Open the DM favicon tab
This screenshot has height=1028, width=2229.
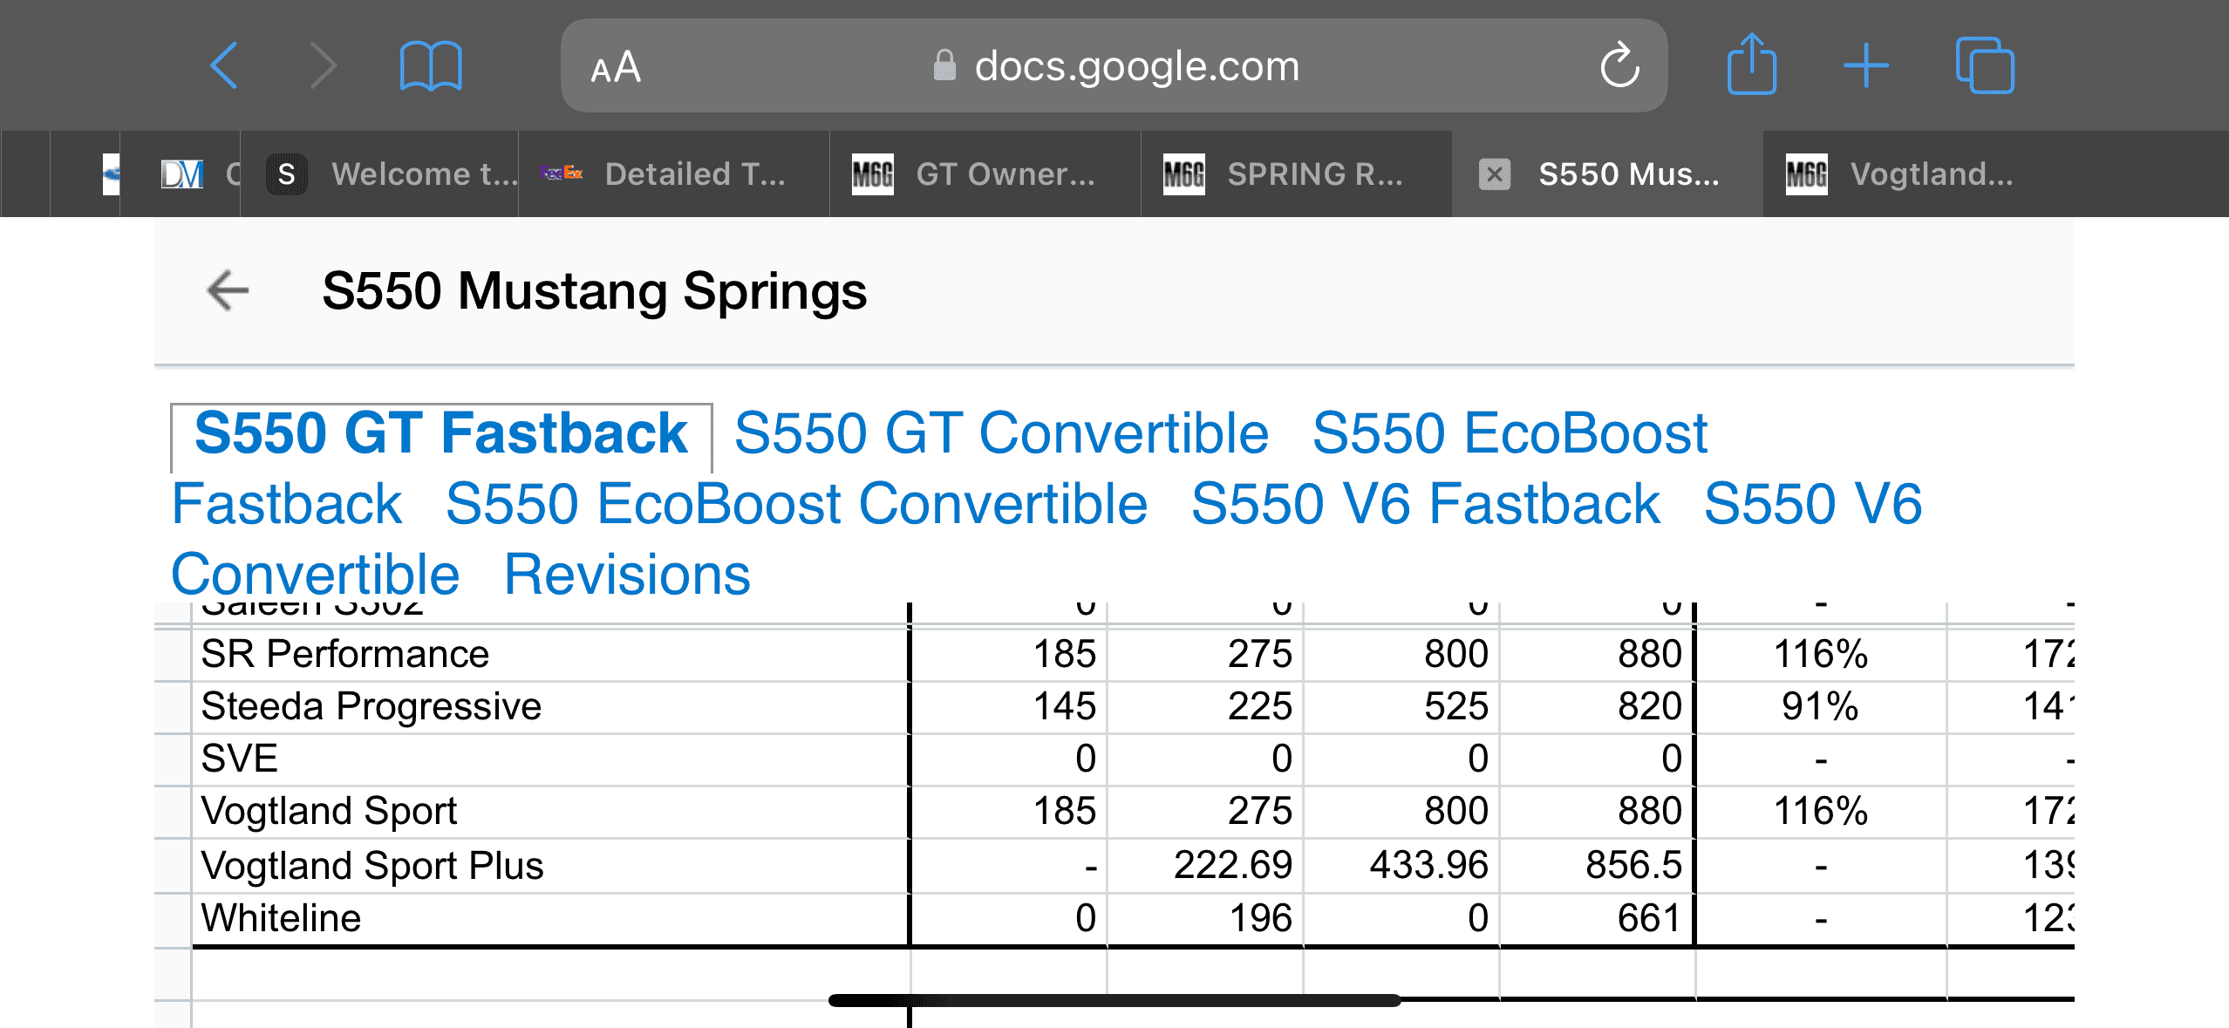[181, 174]
